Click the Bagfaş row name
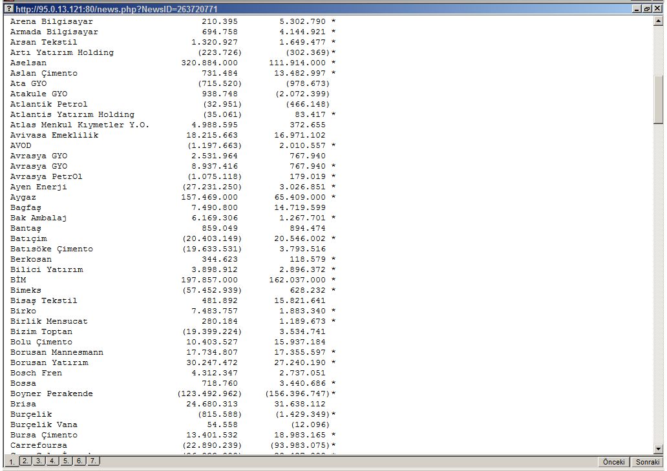 26,207
